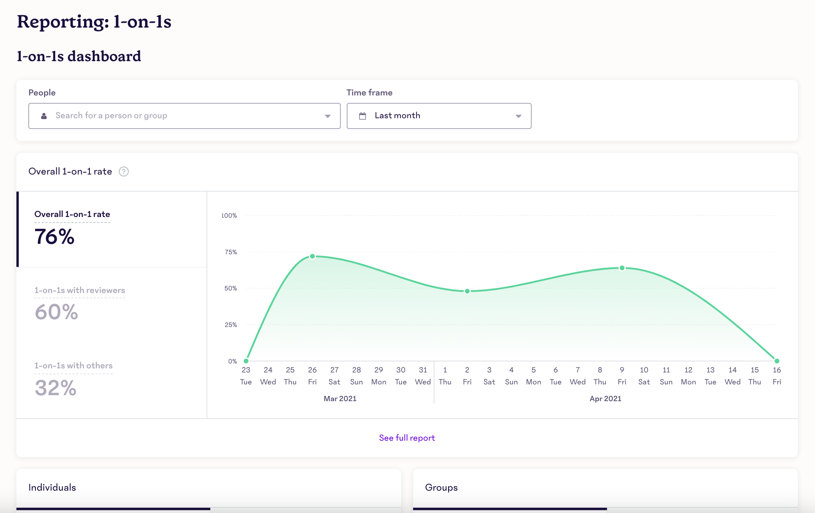This screenshot has height=513, width=815.
Task: Focus the Search for a person or group field
Action: 185,116
